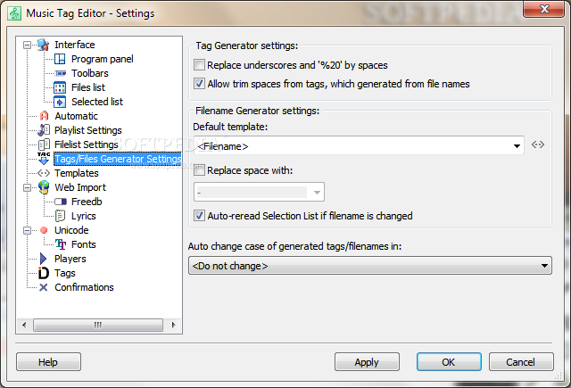Image resolution: width=571 pixels, height=388 pixels.
Task: Select Toolbars settings page
Action: (x=90, y=73)
